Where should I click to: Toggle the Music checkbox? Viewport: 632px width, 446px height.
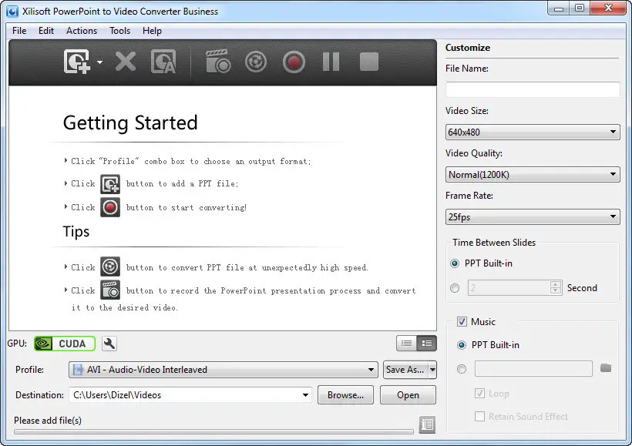tap(462, 321)
